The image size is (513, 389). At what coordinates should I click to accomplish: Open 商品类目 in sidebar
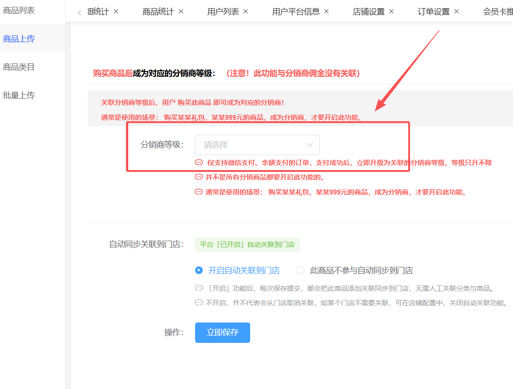19,67
